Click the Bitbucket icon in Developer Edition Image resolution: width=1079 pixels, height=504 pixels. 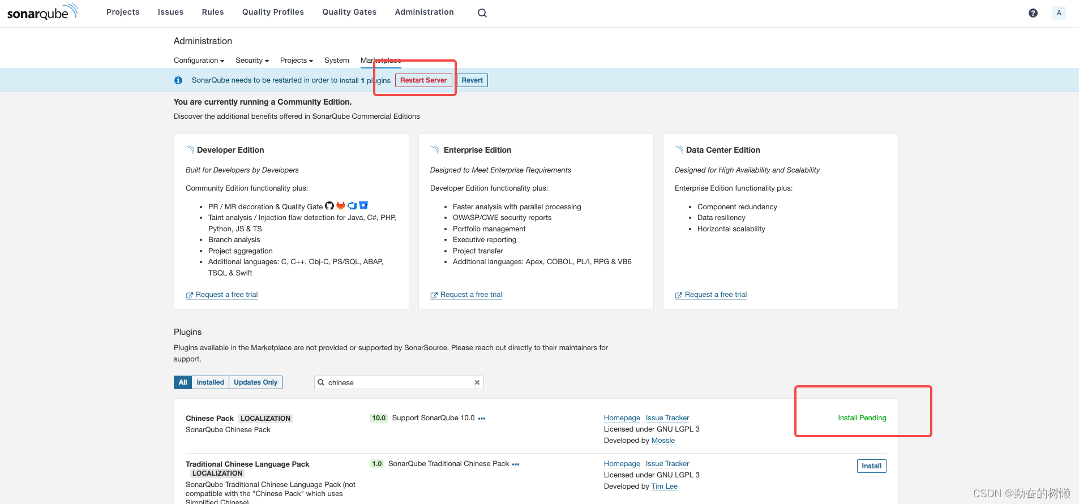coord(363,206)
